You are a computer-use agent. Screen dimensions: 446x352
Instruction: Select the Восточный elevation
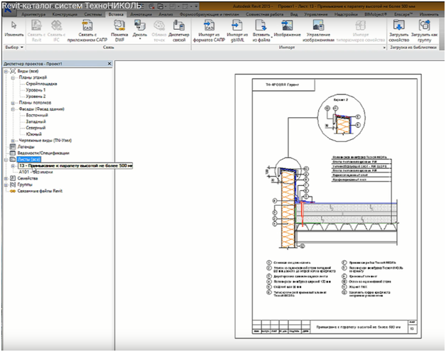[37, 115]
